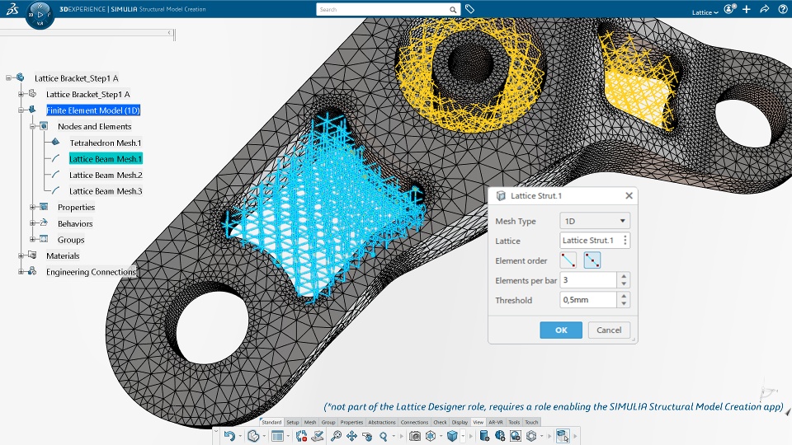Switch to the Display tab

(x=460, y=422)
